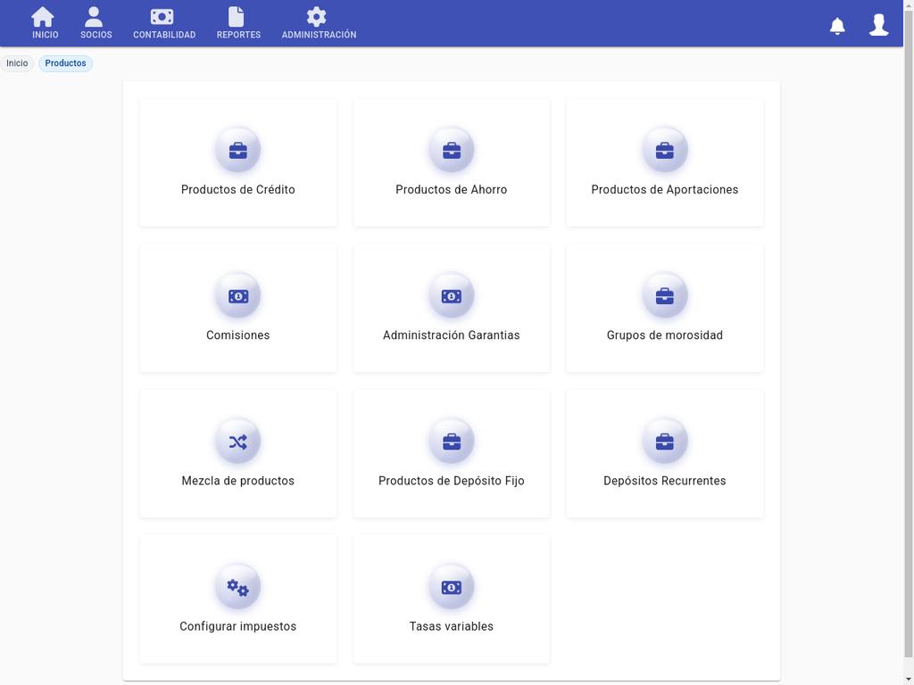Open the Reportes menu
Viewport: 914px width, 685px height.
tap(238, 23)
